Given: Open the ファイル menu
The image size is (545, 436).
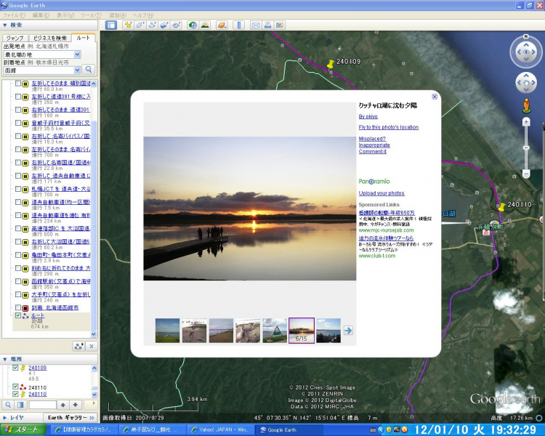Looking at the screenshot, I should coord(14,15).
